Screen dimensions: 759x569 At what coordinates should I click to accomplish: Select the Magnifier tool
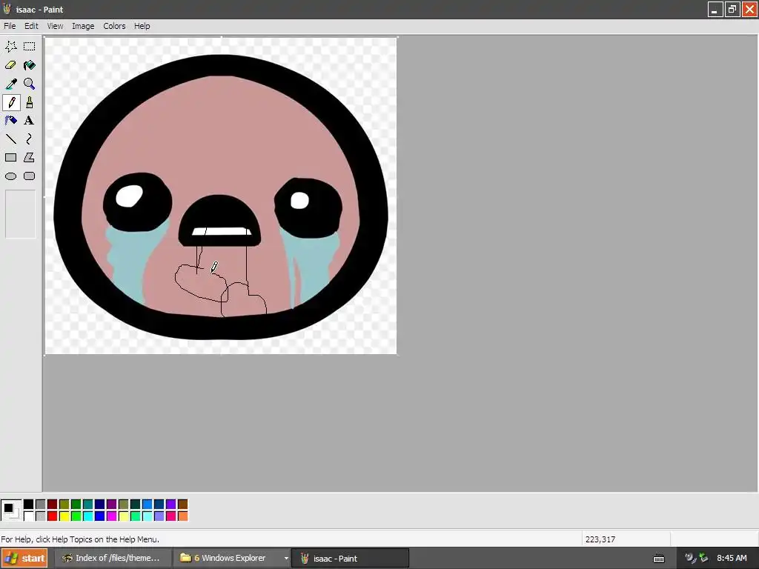click(x=30, y=84)
